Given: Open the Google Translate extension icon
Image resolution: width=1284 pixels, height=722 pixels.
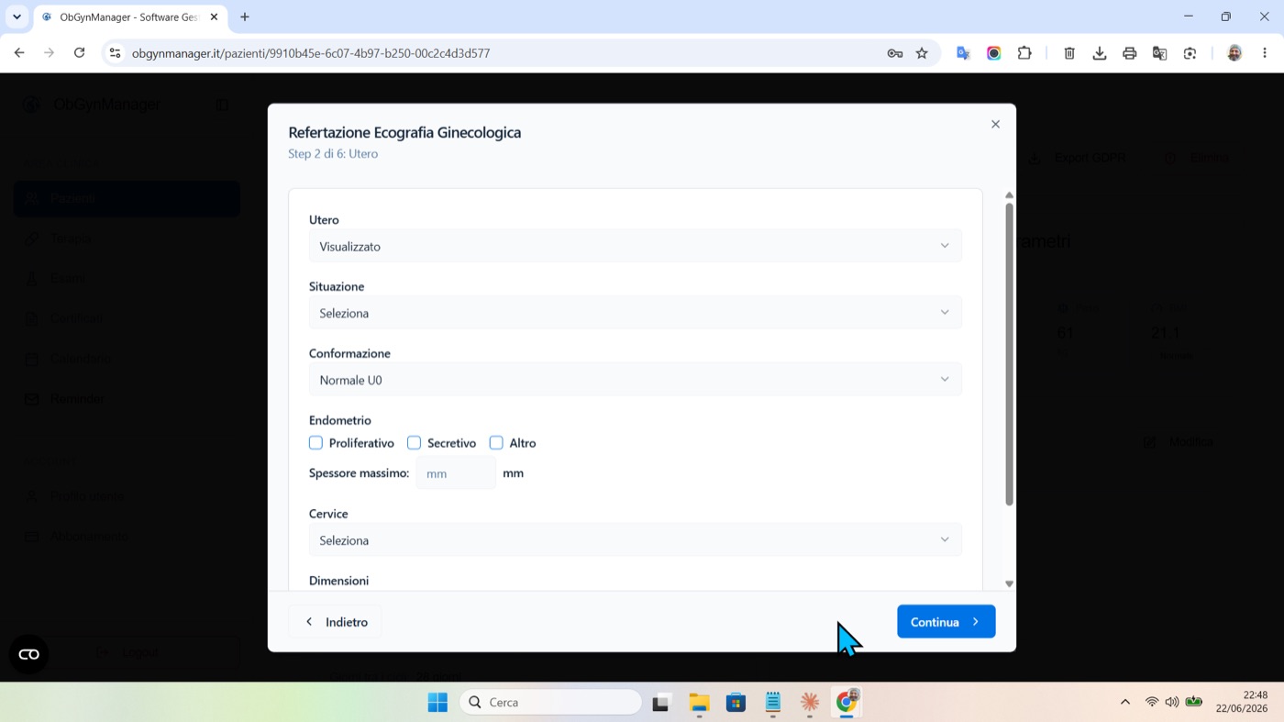Looking at the screenshot, I should point(963,53).
